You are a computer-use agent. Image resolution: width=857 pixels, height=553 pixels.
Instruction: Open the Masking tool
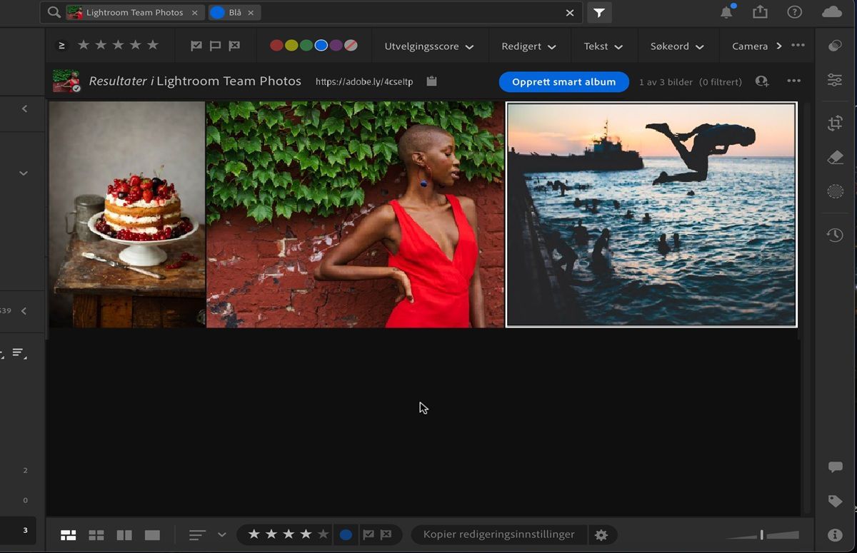834,191
